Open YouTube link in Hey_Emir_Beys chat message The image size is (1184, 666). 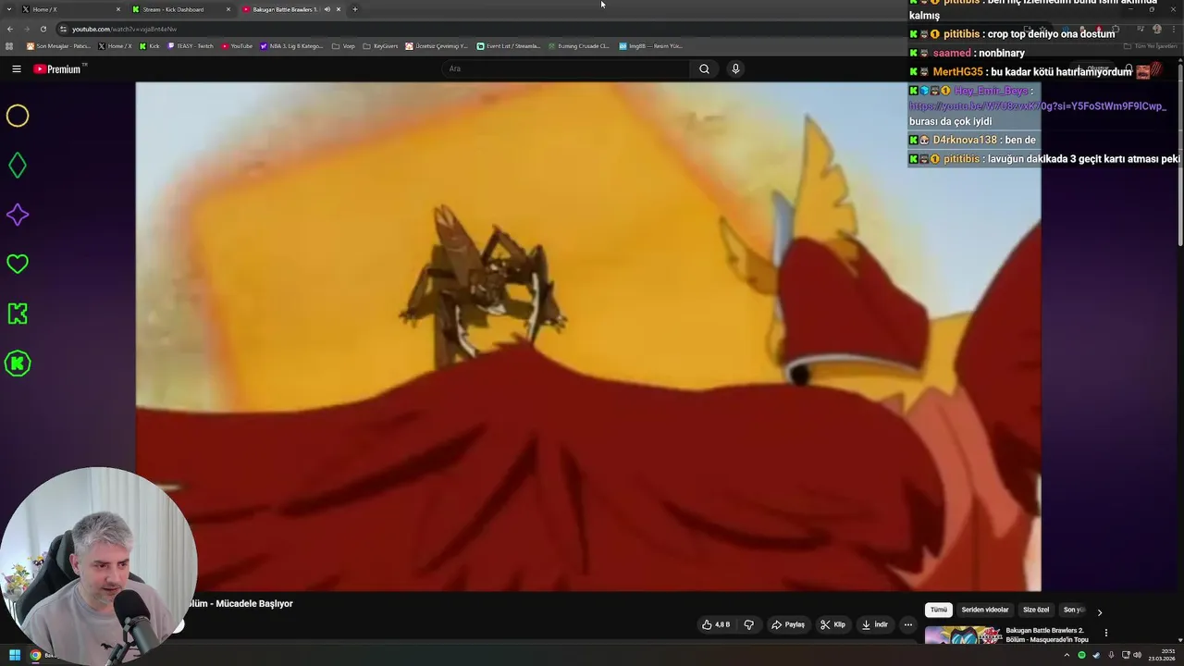point(1038,106)
